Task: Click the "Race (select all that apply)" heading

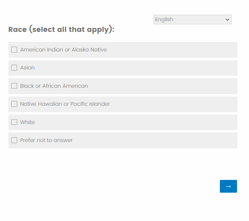Action: click(61, 30)
